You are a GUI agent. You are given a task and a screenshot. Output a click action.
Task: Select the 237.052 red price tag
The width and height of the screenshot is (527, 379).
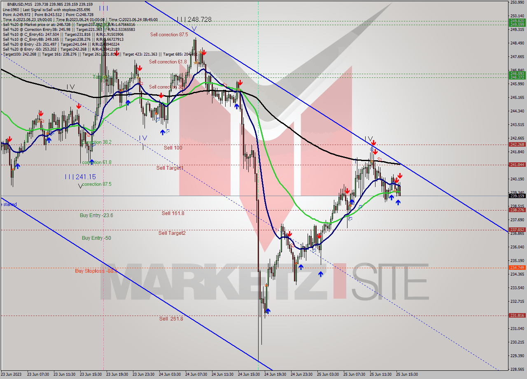(x=517, y=229)
